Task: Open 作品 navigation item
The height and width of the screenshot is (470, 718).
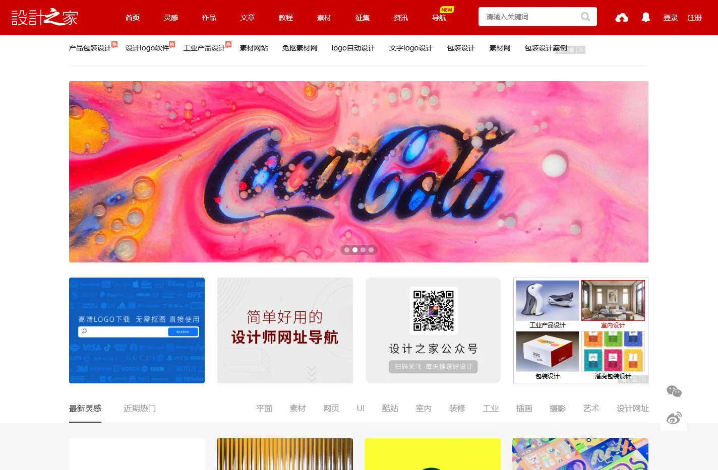Action: pyautogui.click(x=209, y=18)
